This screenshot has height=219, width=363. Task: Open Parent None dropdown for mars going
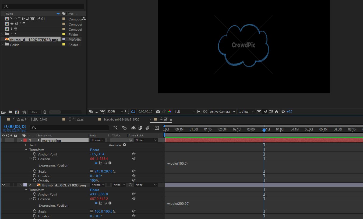coord(146,140)
